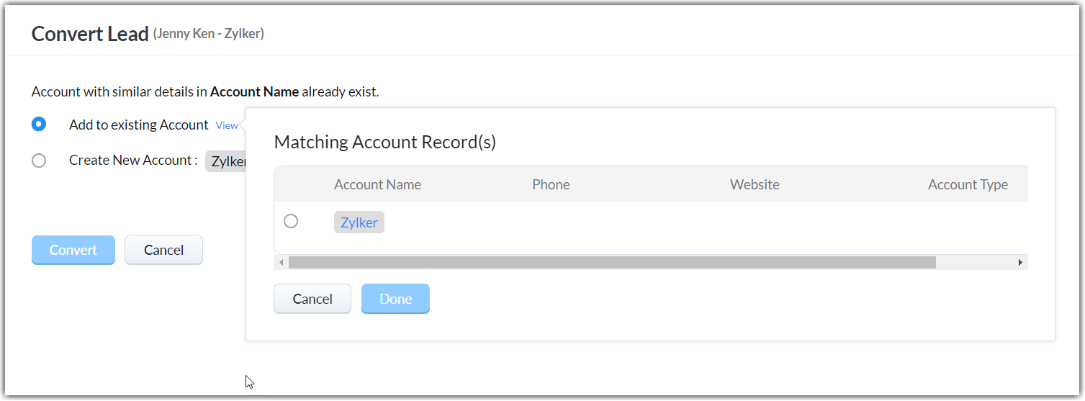
Task: Click the "Create New Account" label text
Action: tap(133, 161)
